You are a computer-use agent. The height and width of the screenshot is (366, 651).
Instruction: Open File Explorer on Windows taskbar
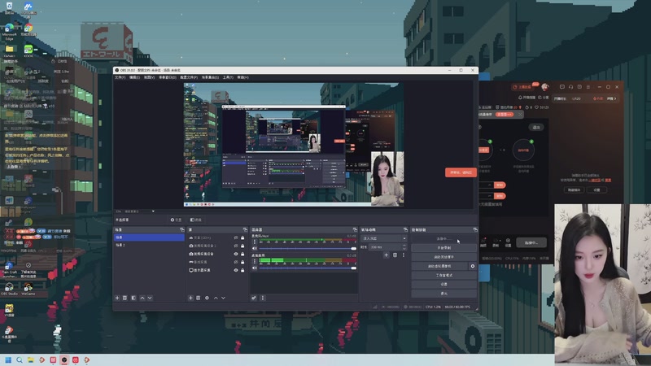pos(31,359)
